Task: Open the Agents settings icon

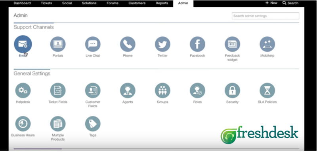Action: click(x=128, y=90)
